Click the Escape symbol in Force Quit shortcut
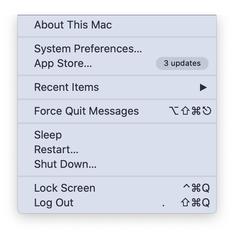 pos(207,111)
